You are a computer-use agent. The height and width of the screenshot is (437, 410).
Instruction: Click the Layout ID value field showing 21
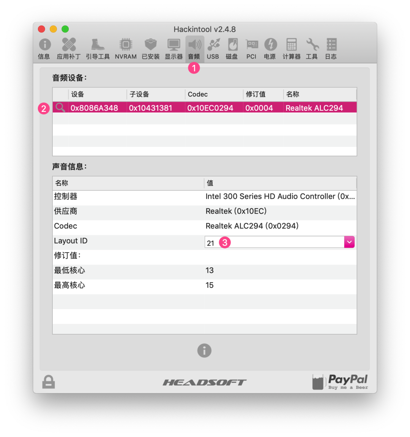(x=274, y=242)
